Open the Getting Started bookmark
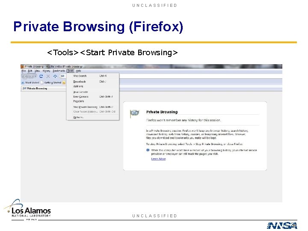The height and width of the screenshot is (231, 308). tap(50, 83)
